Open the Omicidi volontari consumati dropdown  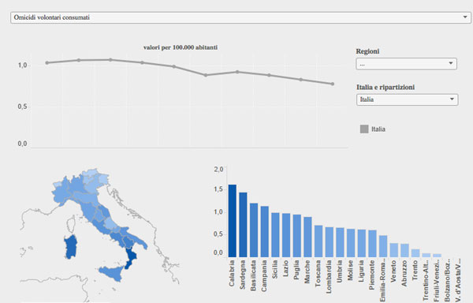coord(240,17)
